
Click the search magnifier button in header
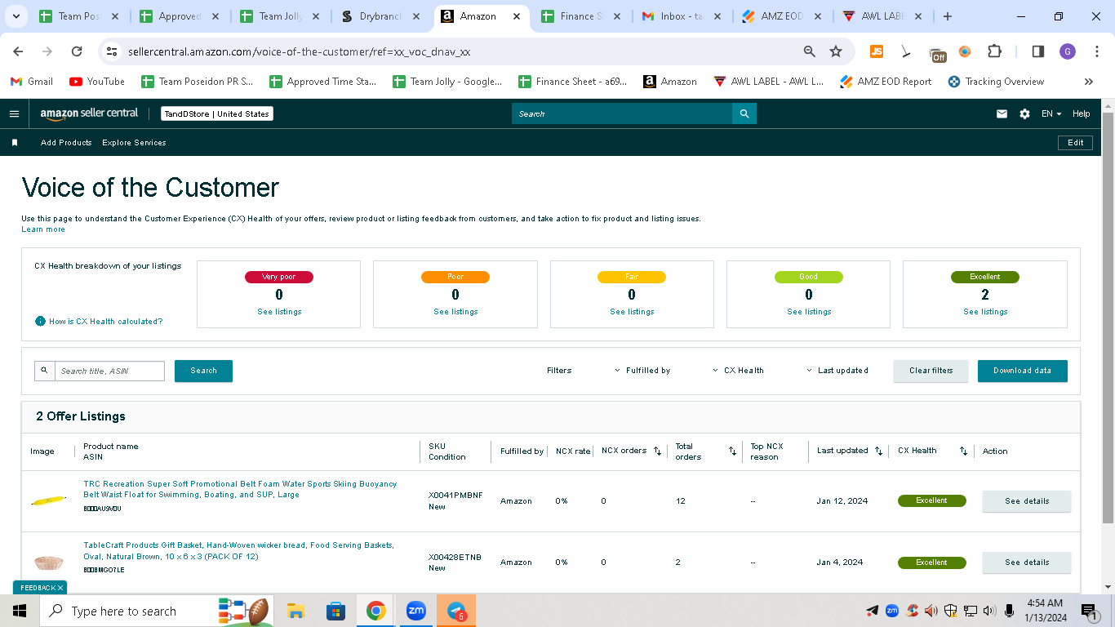click(744, 113)
